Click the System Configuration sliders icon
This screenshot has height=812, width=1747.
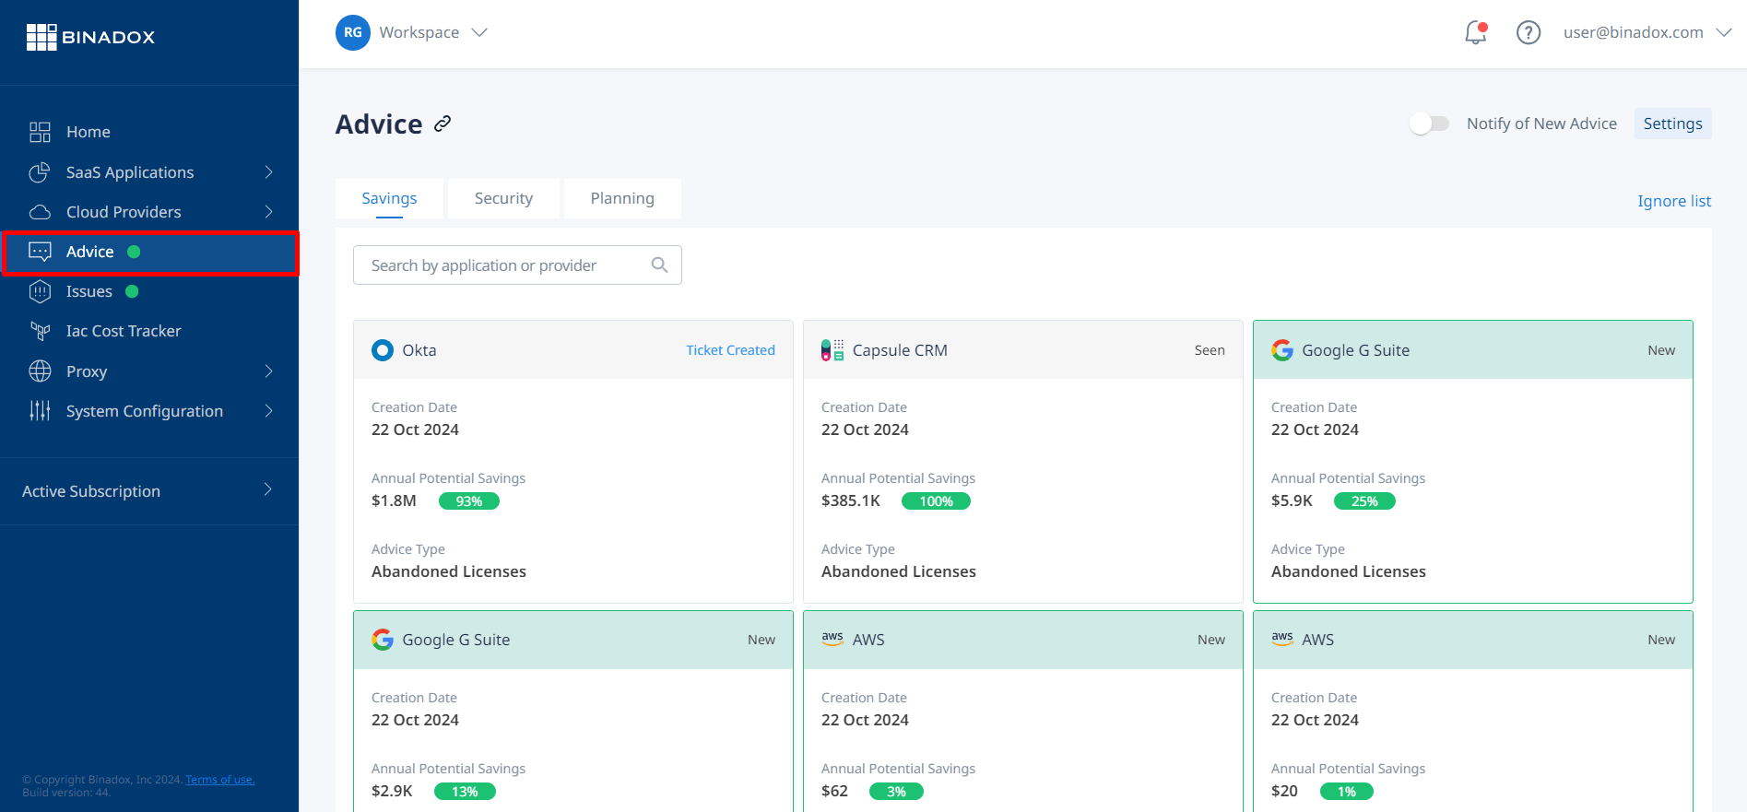click(40, 411)
